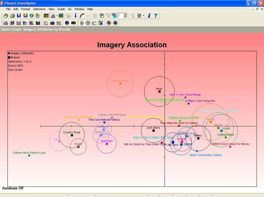Click the paint bucket fill icon
264x197 pixels.
[101, 16]
